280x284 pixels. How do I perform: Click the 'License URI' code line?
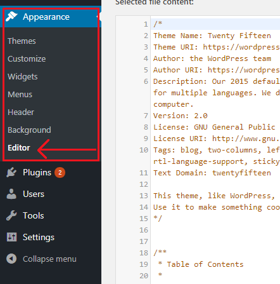click(217, 139)
